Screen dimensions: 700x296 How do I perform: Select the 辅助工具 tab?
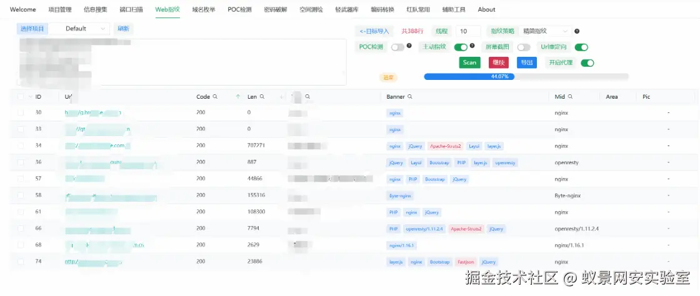454,9
